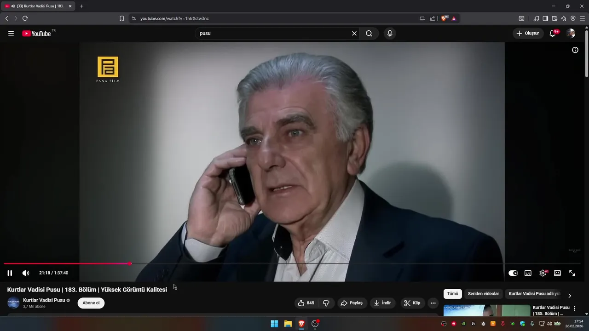Open Brave VPN shield icon

click(573, 18)
